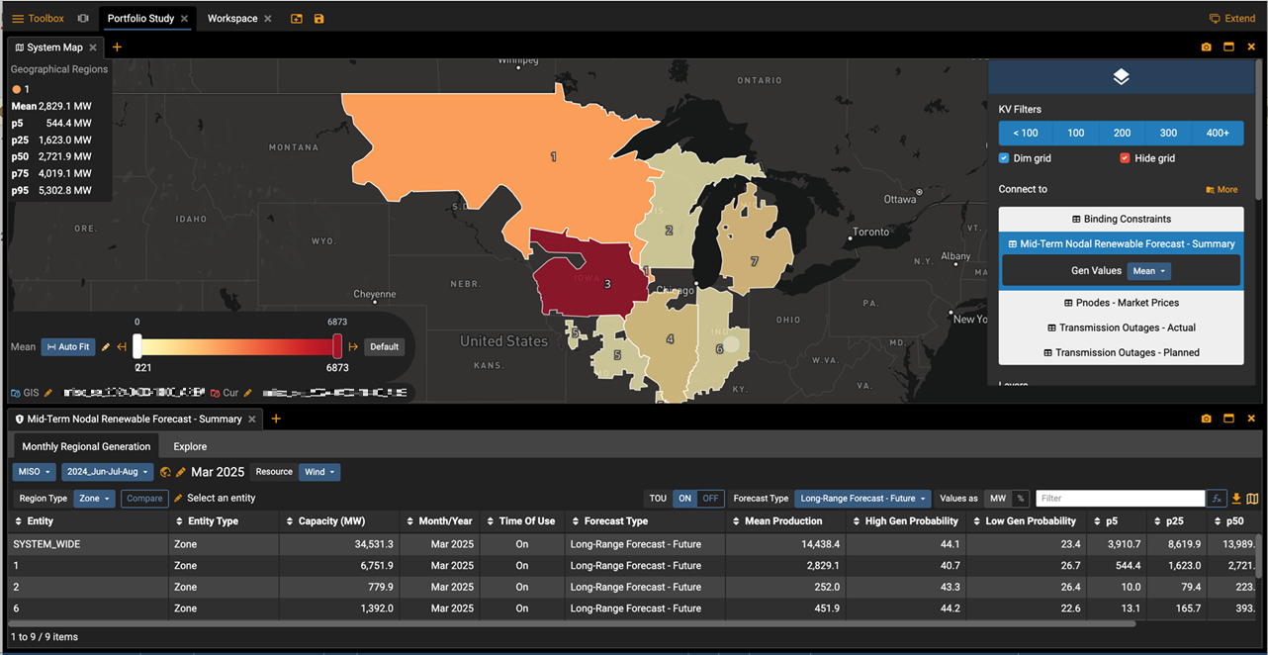Open the MISO market dropdown
Viewport: 1268px width, 655px height.
(x=35, y=473)
